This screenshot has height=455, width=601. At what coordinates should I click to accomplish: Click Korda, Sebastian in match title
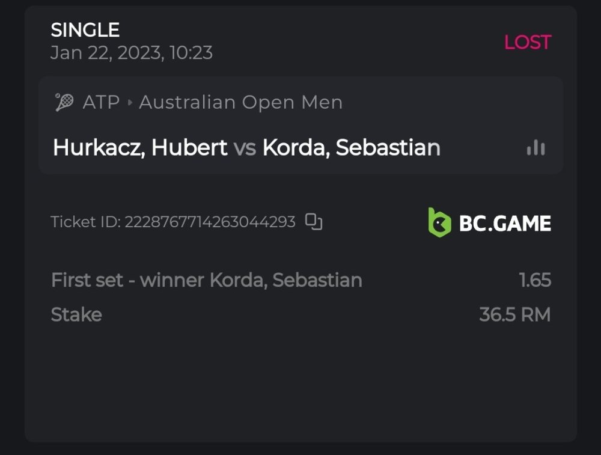point(351,148)
